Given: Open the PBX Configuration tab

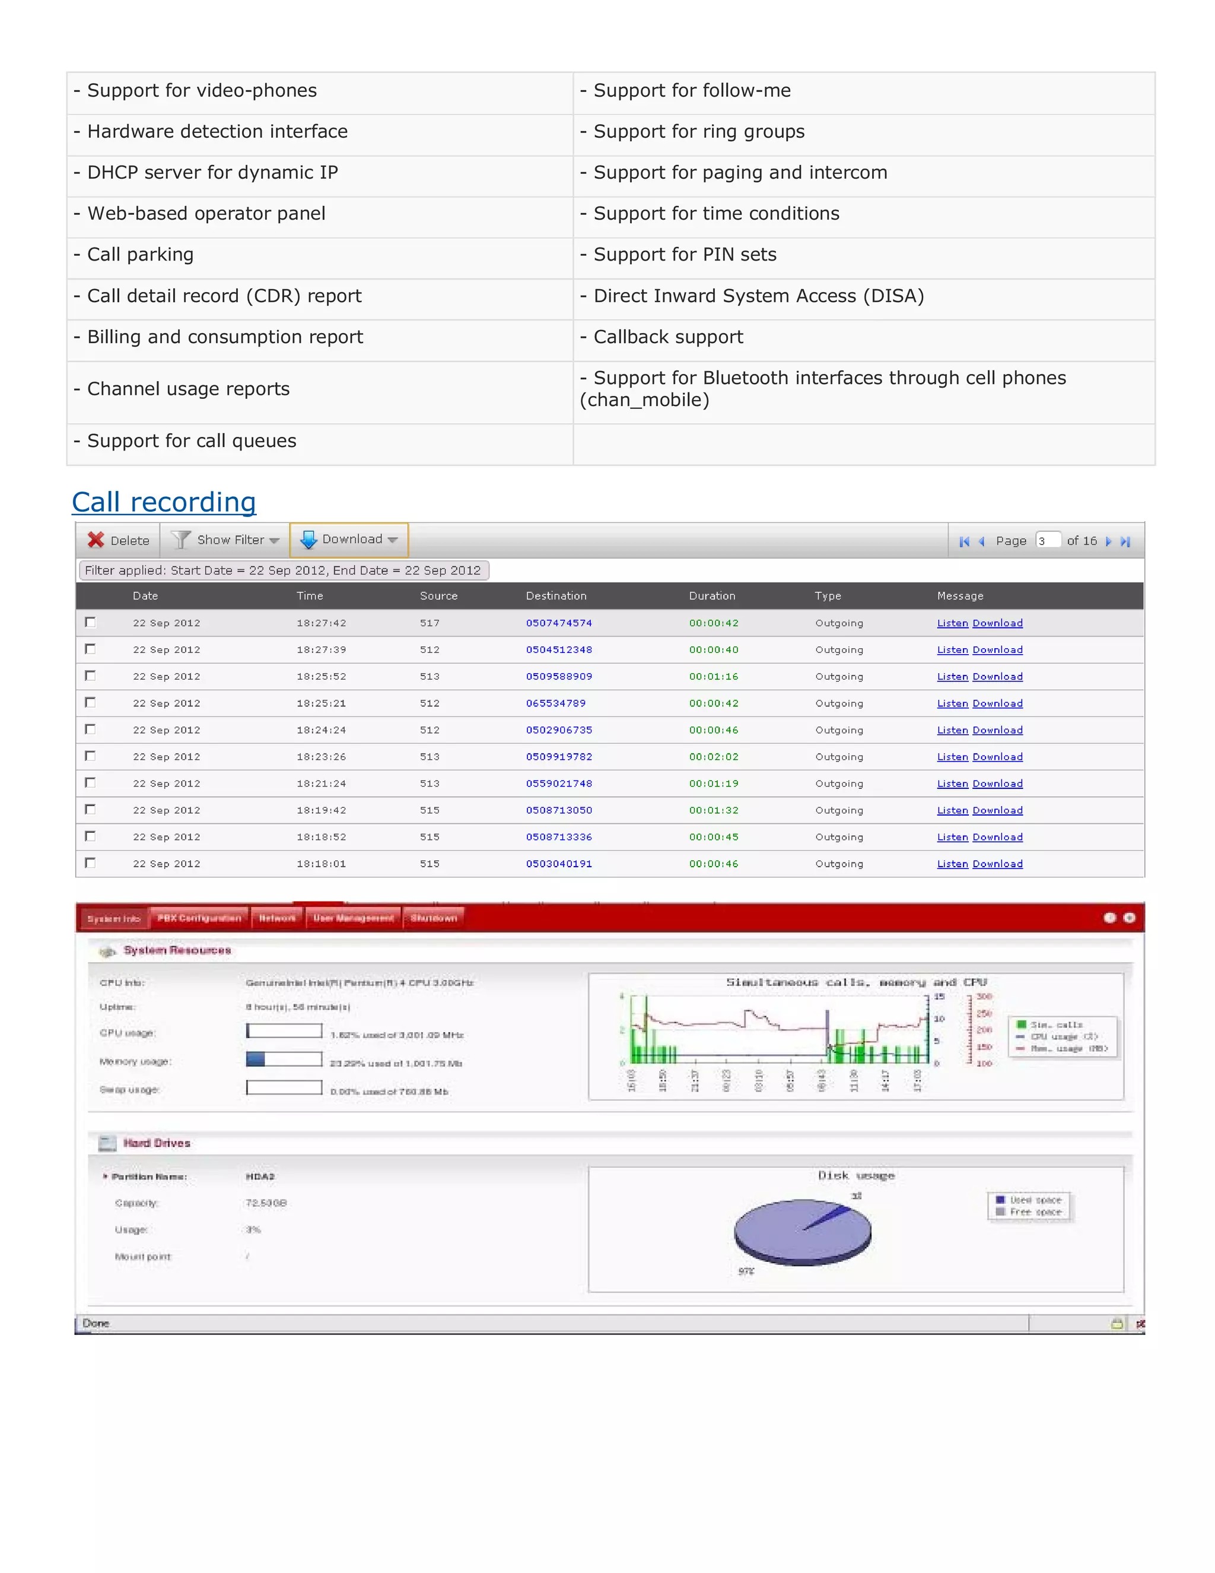Looking at the screenshot, I should (x=199, y=918).
